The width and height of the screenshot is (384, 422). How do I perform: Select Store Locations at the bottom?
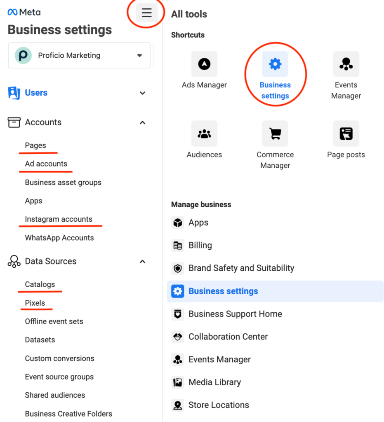[x=218, y=405]
